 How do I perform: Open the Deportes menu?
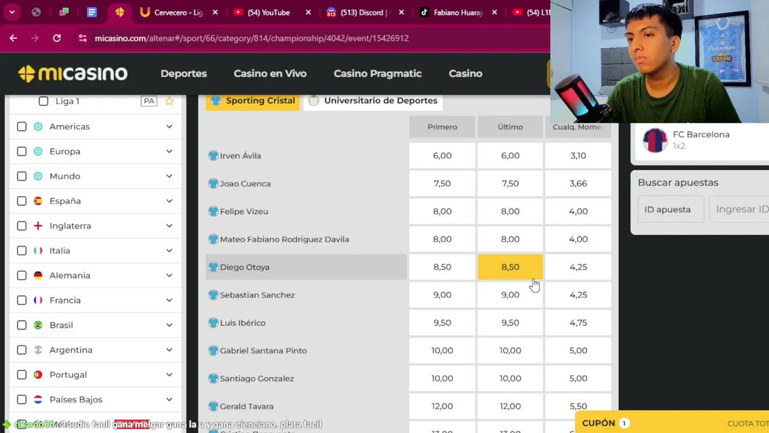(184, 73)
